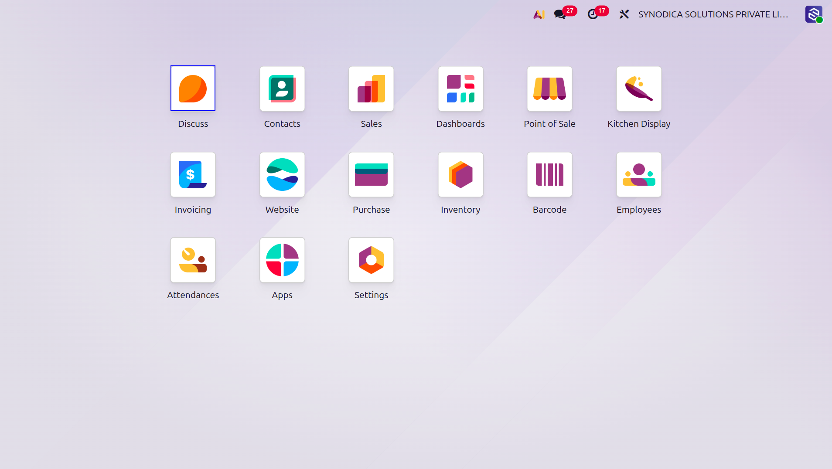Launch the Sales app icon

pyautogui.click(x=371, y=88)
